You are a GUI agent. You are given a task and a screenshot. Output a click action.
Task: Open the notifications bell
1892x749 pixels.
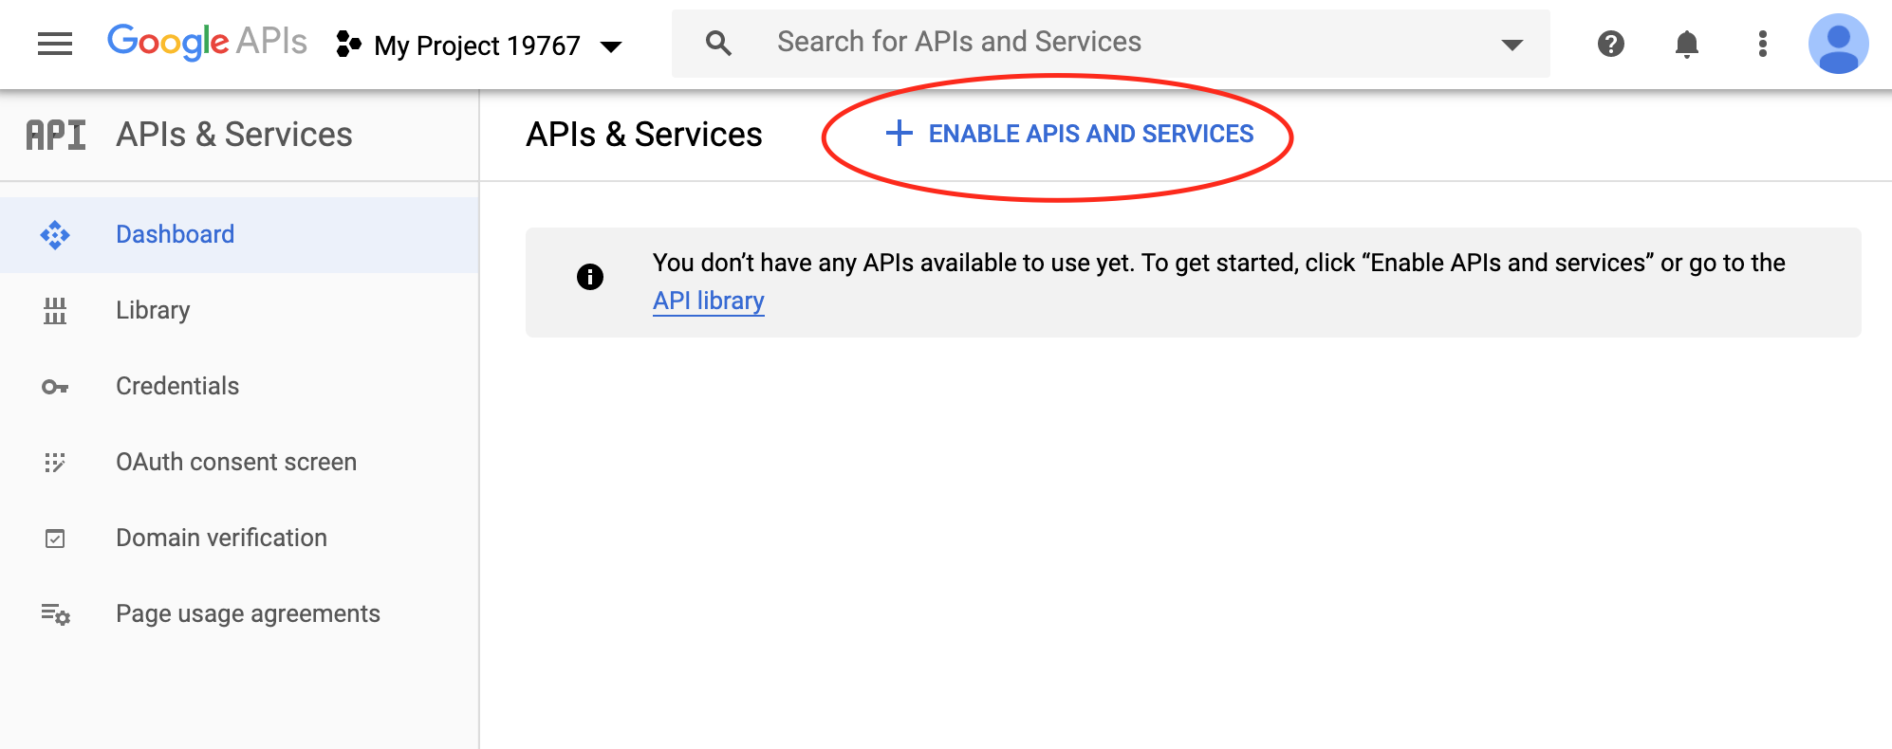click(1687, 44)
